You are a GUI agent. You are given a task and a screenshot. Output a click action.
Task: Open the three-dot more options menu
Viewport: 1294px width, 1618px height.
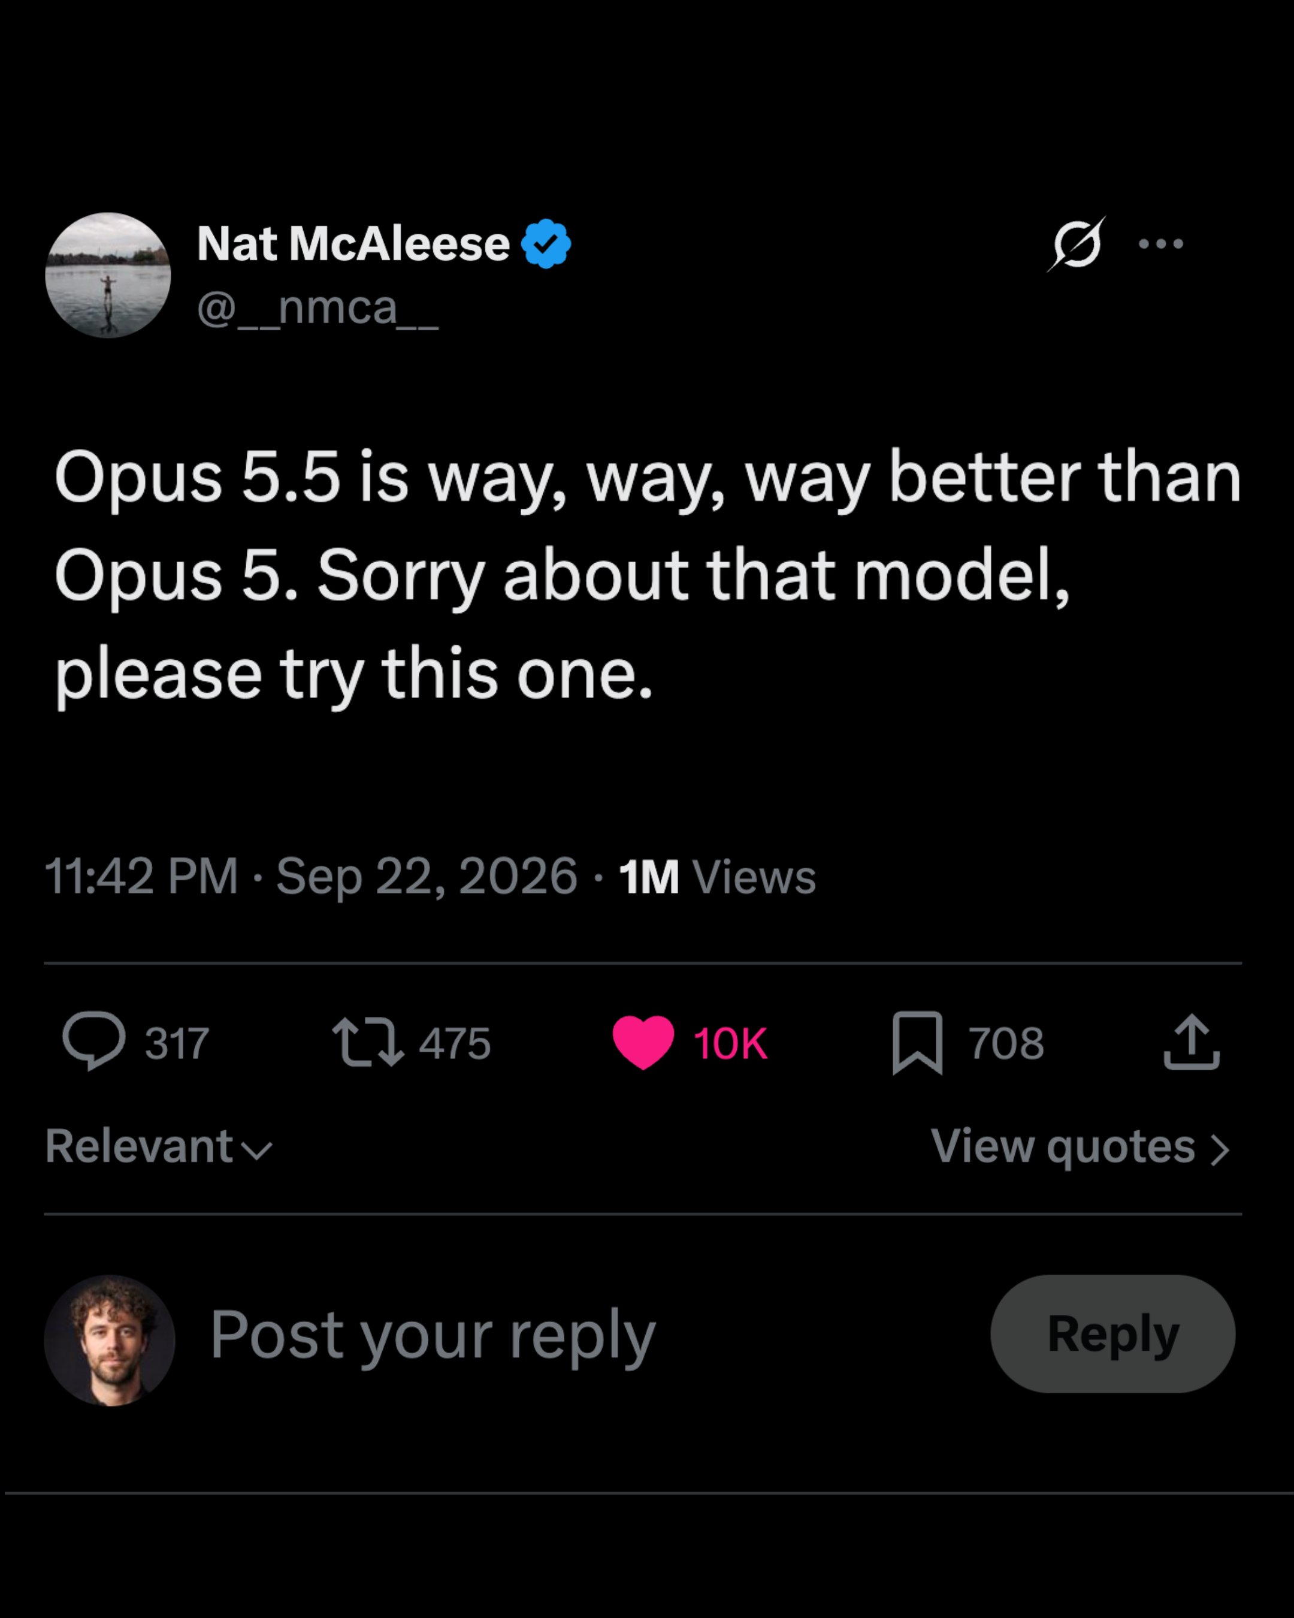tap(1160, 243)
